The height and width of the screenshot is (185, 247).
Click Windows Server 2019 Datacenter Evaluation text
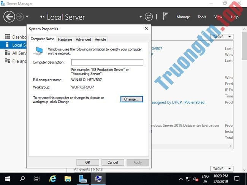click(185, 125)
